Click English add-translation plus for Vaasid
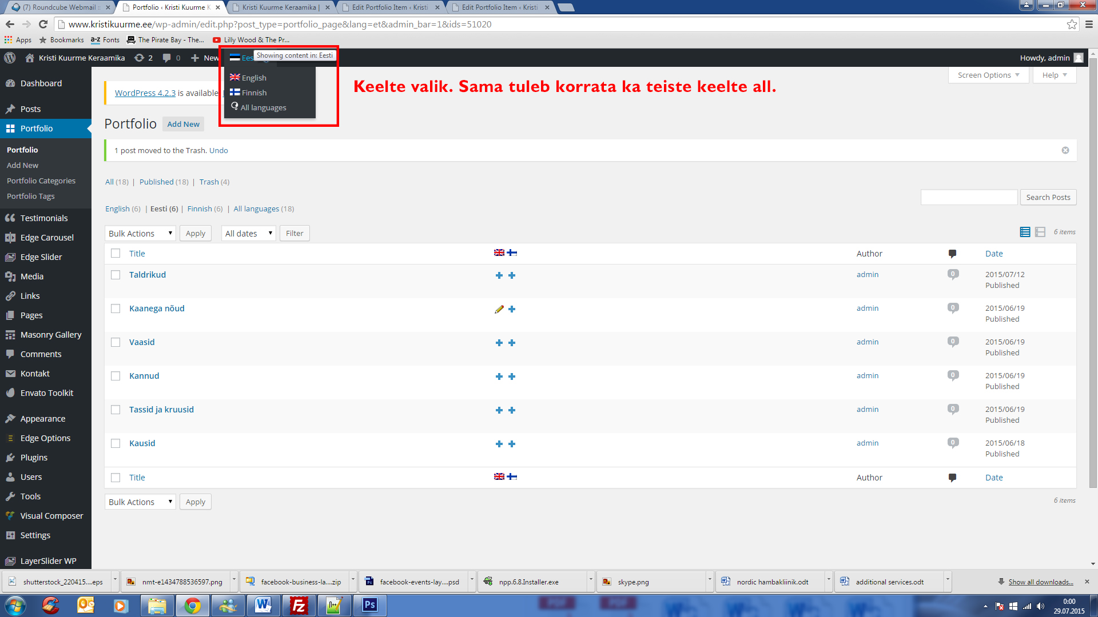The height and width of the screenshot is (617, 1098). pyautogui.click(x=499, y=343)
